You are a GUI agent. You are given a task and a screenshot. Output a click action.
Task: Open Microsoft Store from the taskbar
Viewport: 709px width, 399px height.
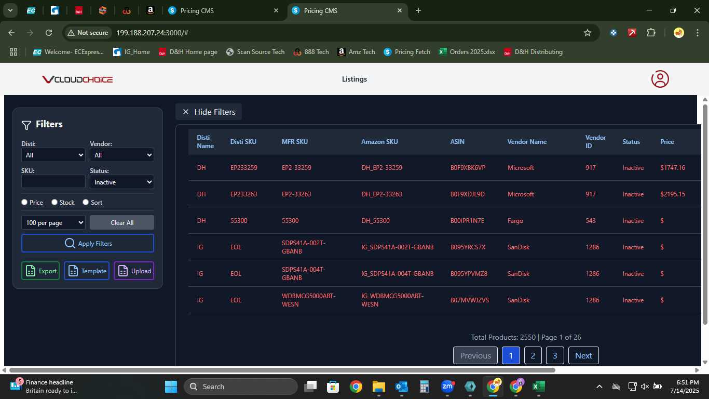coord(333,387)
